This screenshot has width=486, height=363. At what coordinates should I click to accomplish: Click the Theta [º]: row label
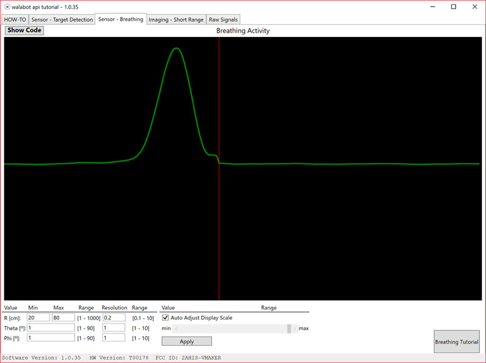15,328
